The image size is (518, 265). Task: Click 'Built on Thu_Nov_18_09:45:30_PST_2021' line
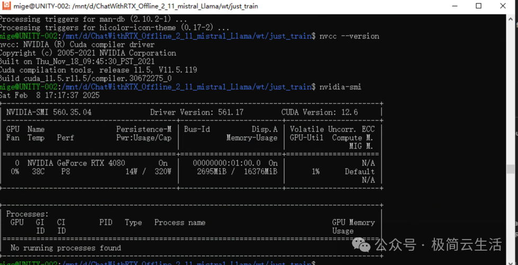click(x=77, y=62)
